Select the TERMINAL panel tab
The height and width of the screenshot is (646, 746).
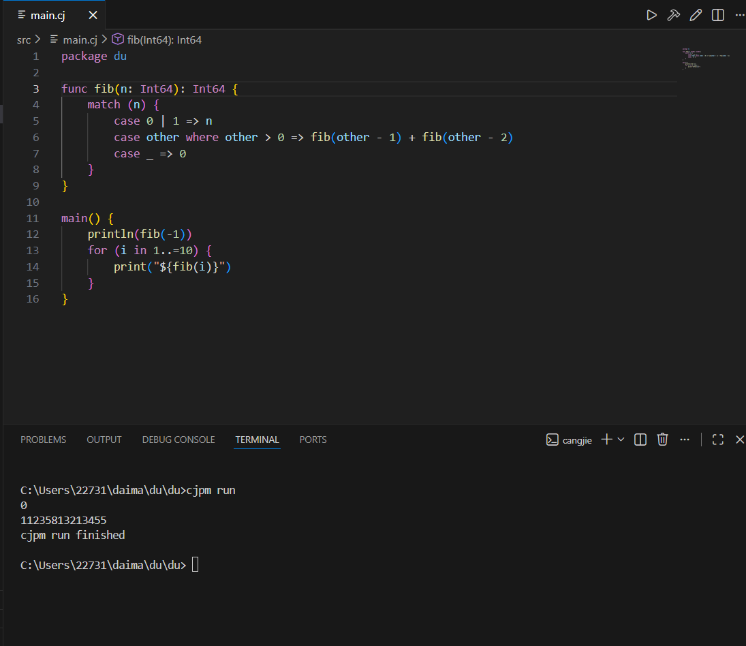coord(257,440)
